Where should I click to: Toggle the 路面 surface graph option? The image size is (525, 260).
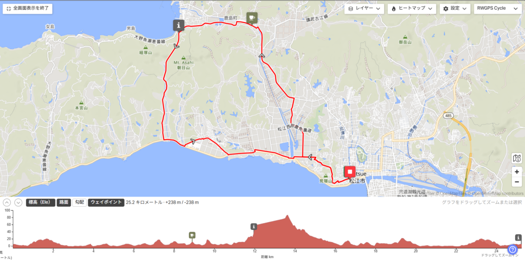coord(64,202)
